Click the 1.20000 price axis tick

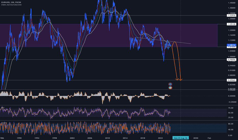click(232, 30)
